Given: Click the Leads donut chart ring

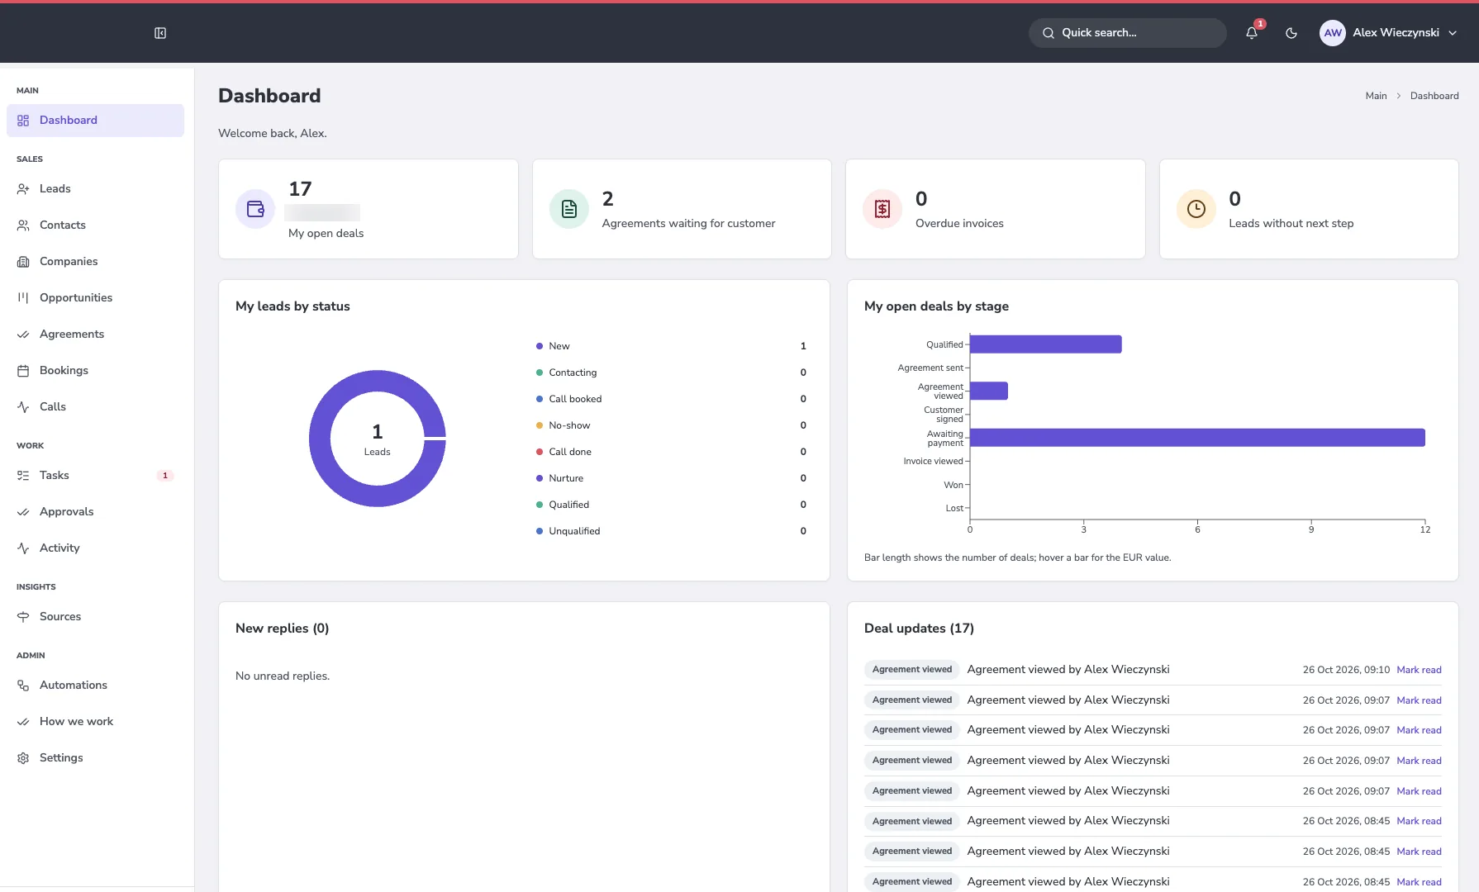Looking at the screenshot, I should (x=319, y=439).
